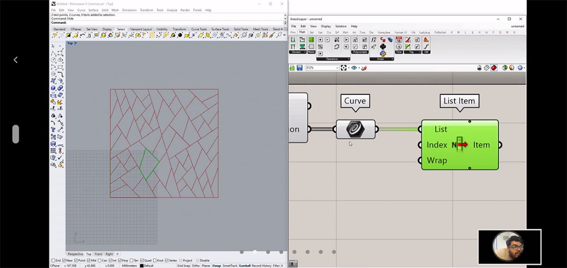Viewport: 567px width, 268px height.
Task: Click the Larger Than operator icon
Action: pos(346,40)
